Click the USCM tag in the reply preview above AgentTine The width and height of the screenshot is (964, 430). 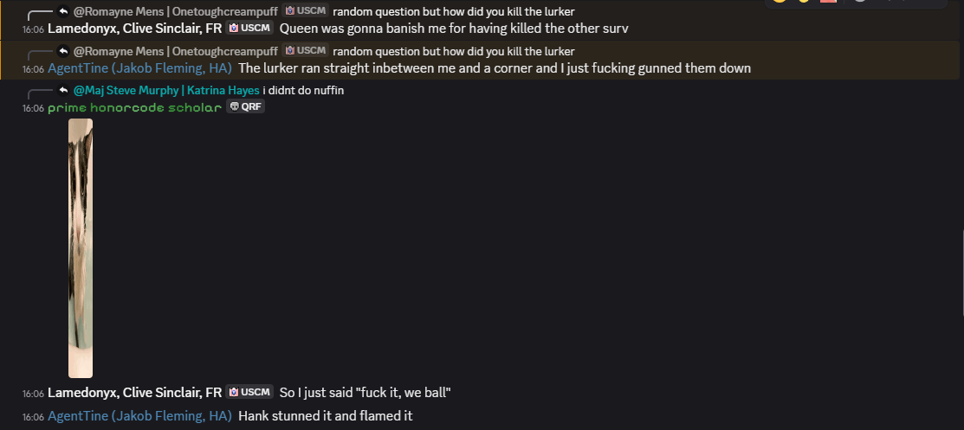(x=306, y=51)
